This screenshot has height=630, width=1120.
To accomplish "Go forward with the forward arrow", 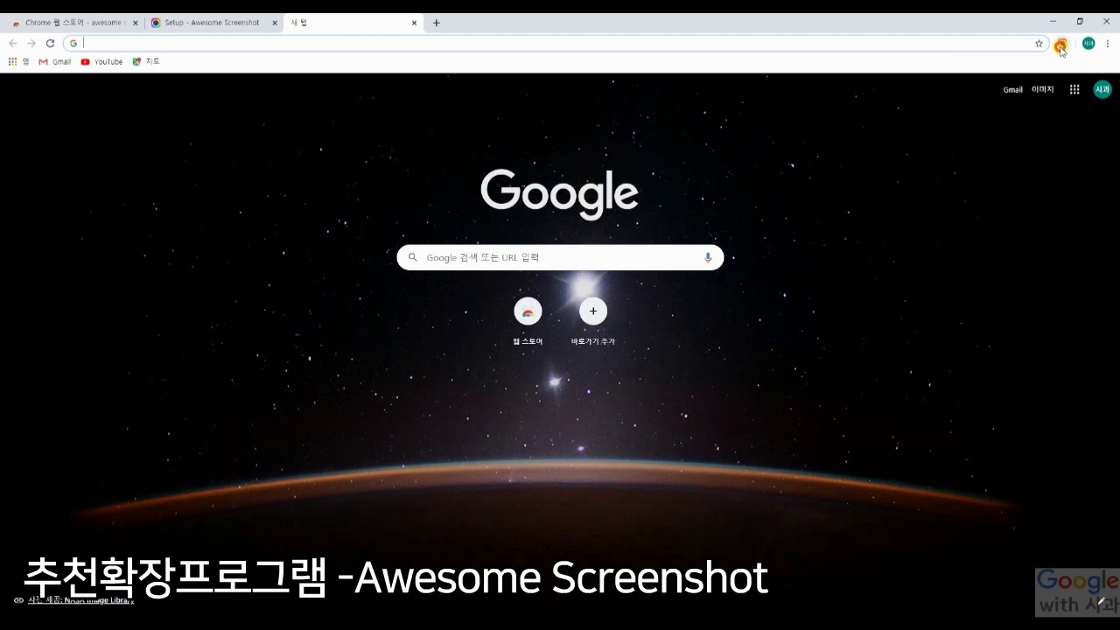I will 31,44.
